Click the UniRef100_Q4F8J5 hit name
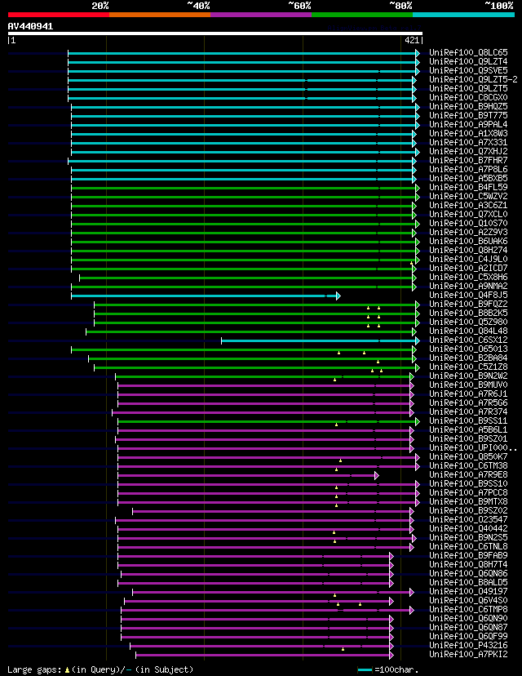522x676 pixels. pyautogui.click(x=469, y=295)
